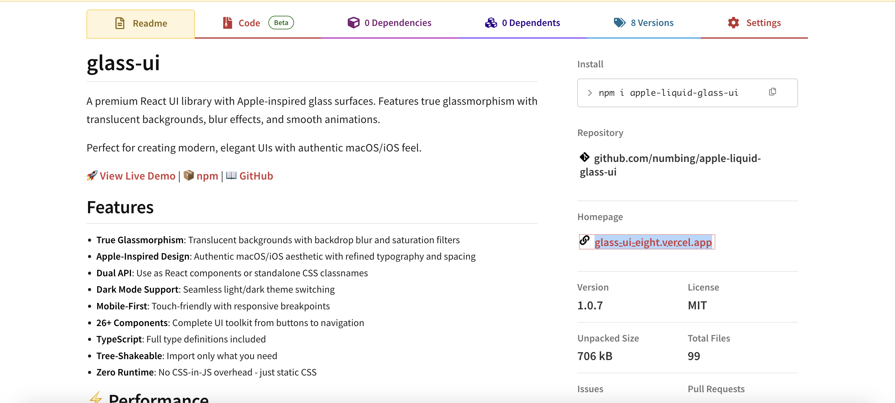Select the Code tab label
Viewport: 895px width, 403px height.
[x=249, y=23]
